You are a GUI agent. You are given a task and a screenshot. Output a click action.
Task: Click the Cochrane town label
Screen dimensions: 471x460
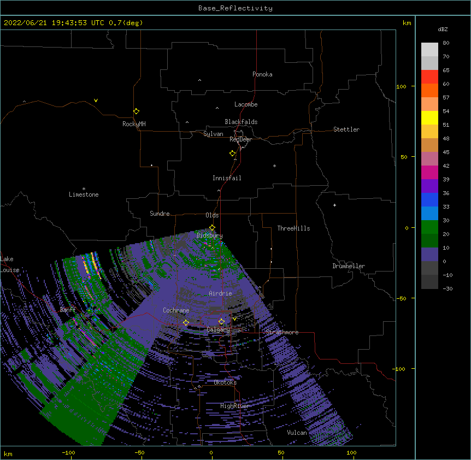tap(176, 310)
